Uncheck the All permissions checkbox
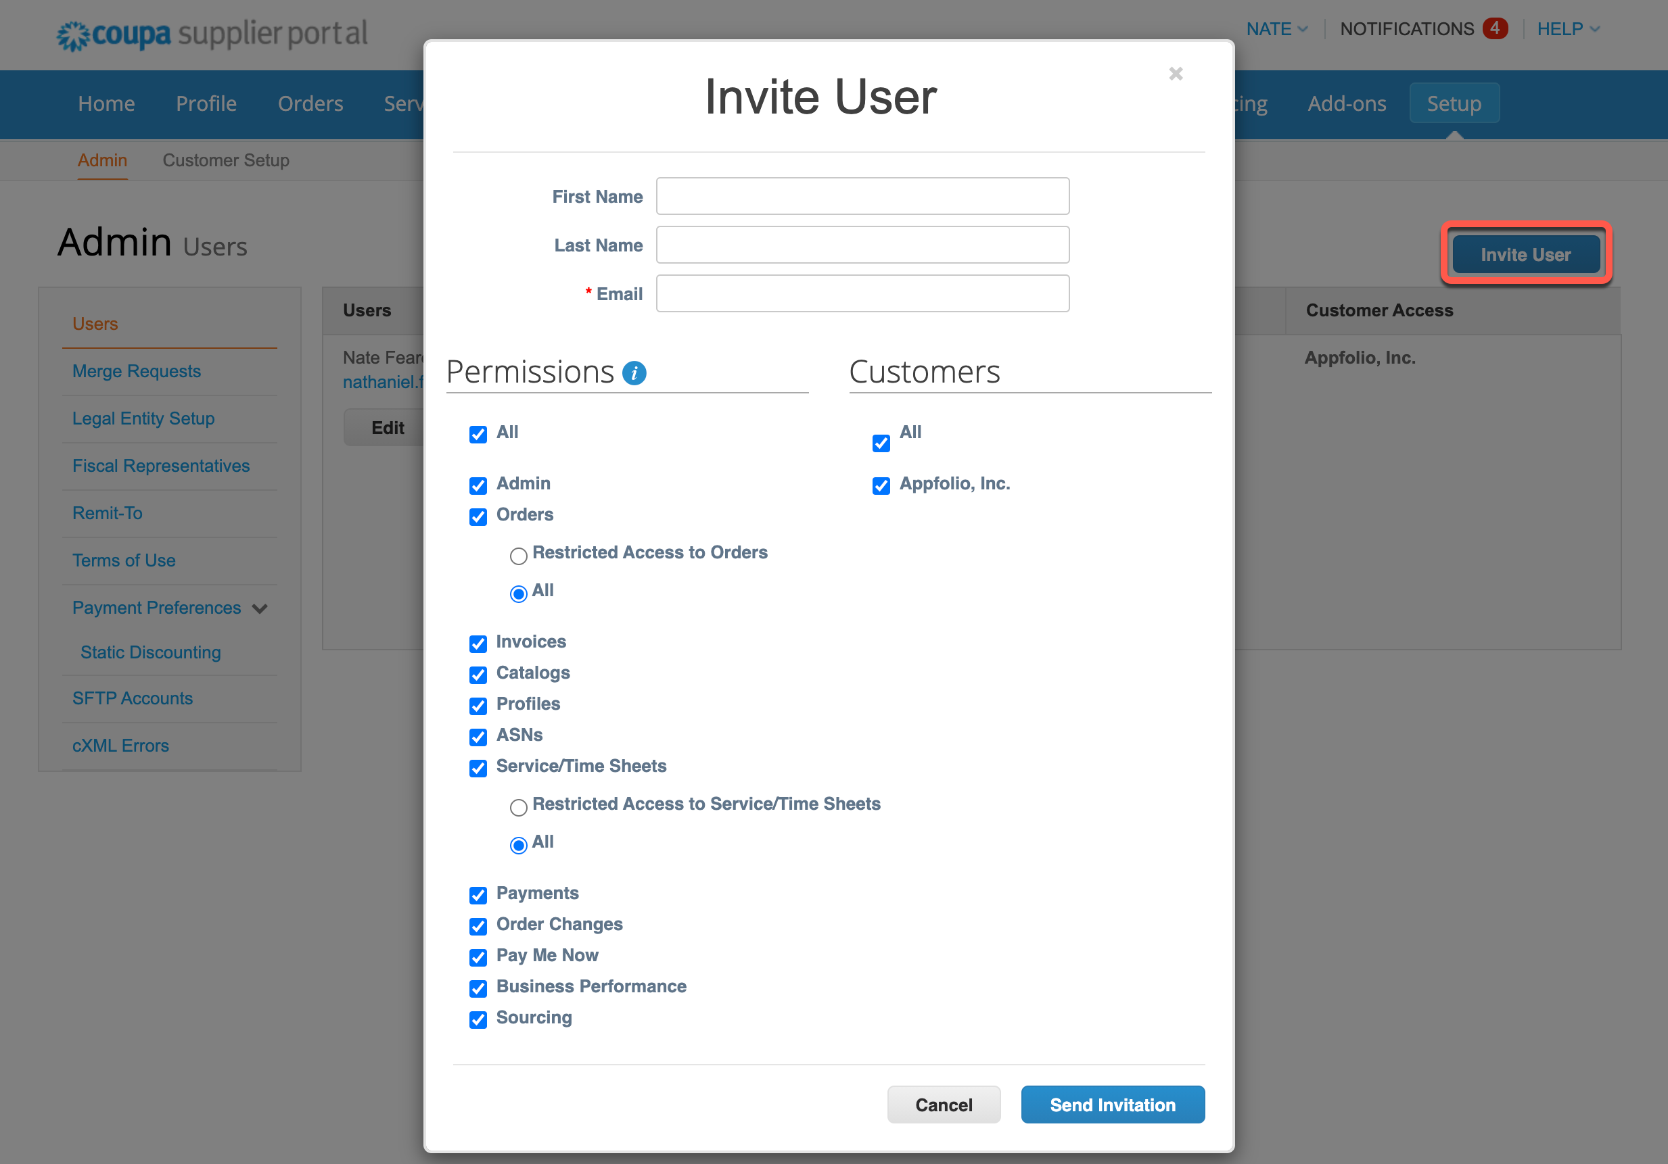1668x1164 pixels. point(478,434)
